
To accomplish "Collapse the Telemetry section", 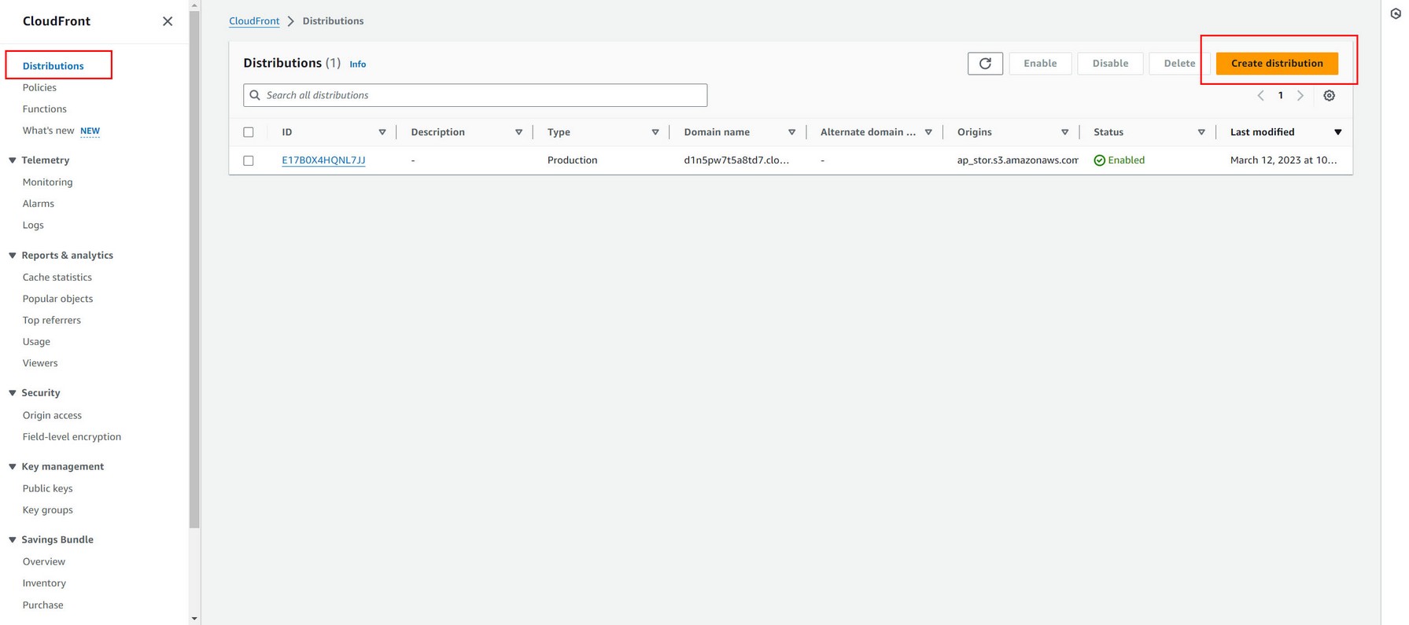I will [13, 160].
